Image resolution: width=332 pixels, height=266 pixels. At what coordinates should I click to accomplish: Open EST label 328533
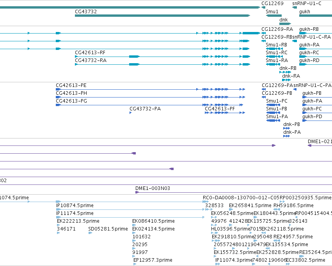pos(214,206)
